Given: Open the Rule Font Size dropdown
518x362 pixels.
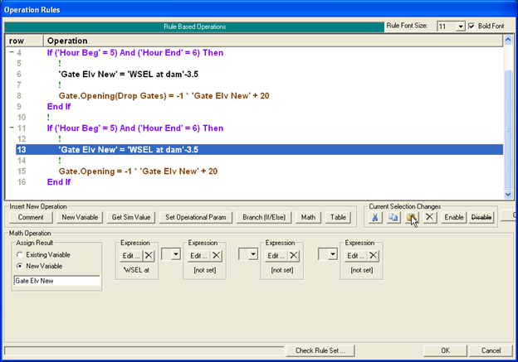Looking at the screenshot, I should pos(460,27).
